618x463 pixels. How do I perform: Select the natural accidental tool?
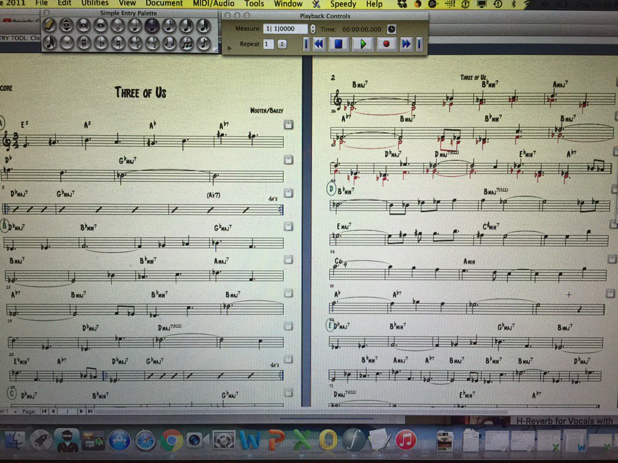[x=118, y=43]
